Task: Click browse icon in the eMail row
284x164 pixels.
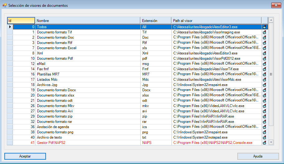Action: pyautogui.click(x=264, y=64)
